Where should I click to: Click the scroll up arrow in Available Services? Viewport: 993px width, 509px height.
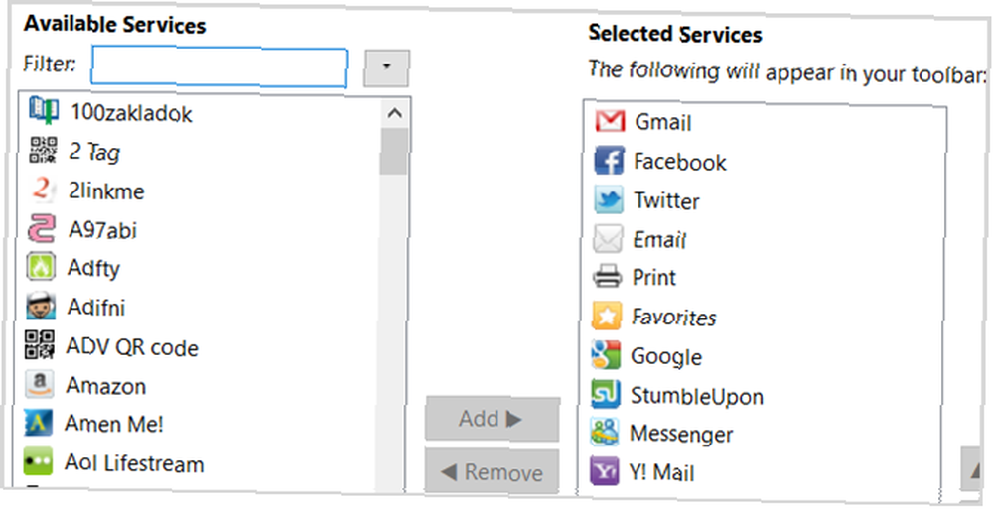coord(394,113)
